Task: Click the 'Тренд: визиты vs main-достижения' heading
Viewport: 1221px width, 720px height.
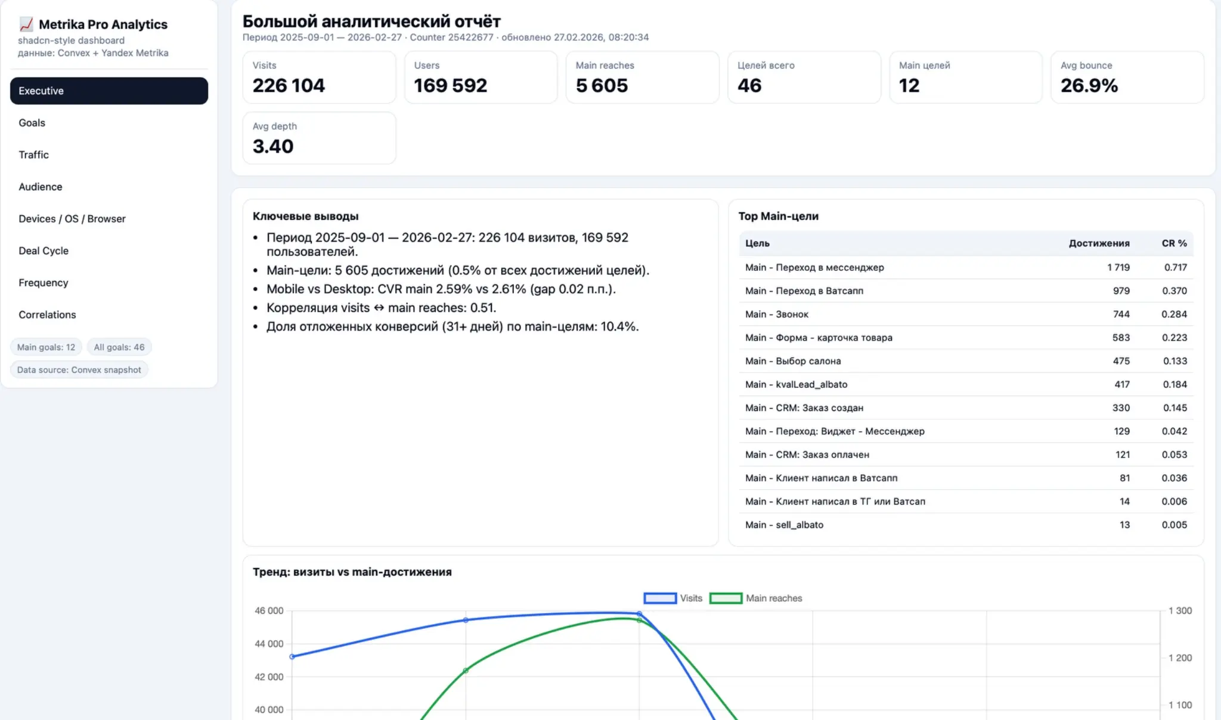Action: (352, 572)
